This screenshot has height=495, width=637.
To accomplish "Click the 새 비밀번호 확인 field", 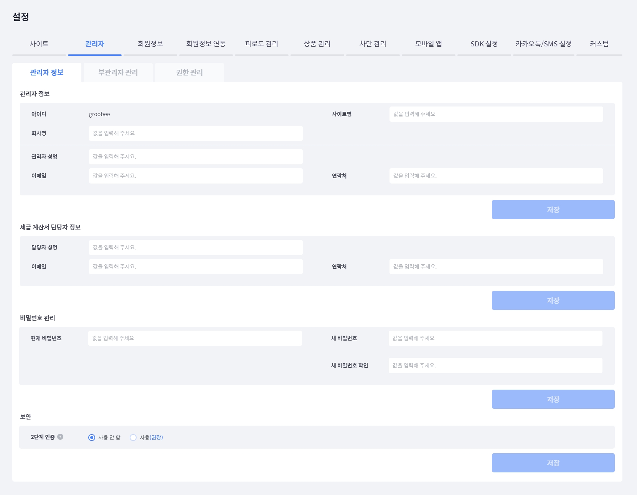I will tap(495, 366).
